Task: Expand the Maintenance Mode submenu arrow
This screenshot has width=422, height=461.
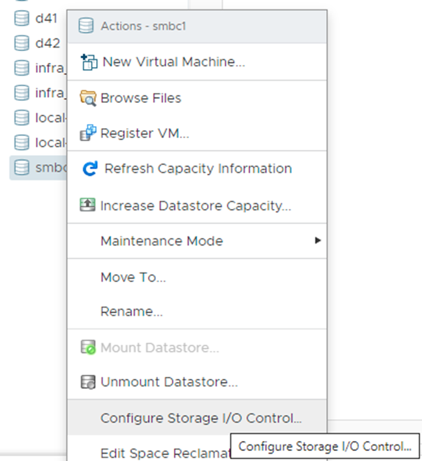Action: point(318,241)
